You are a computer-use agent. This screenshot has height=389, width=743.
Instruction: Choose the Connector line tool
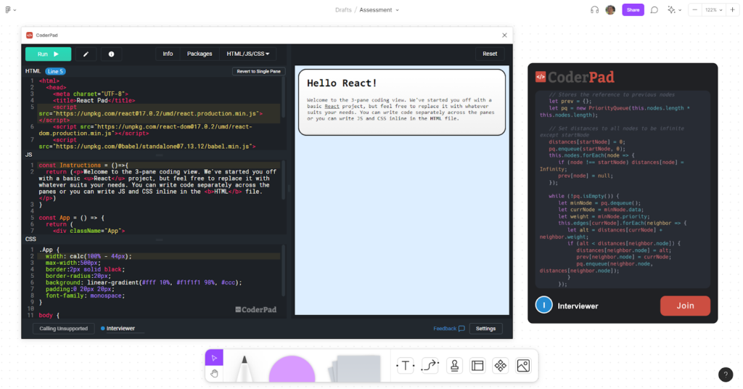430,366
